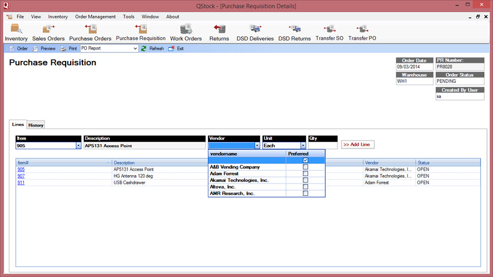
Task: Open the Inventory menu
Action: [x=58, y=17]
